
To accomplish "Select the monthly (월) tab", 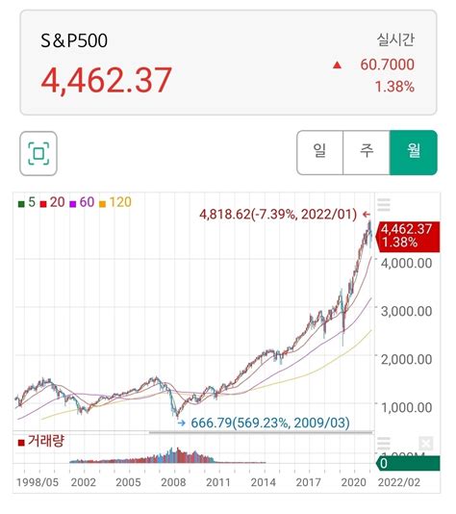I will (x=414, y=152).
